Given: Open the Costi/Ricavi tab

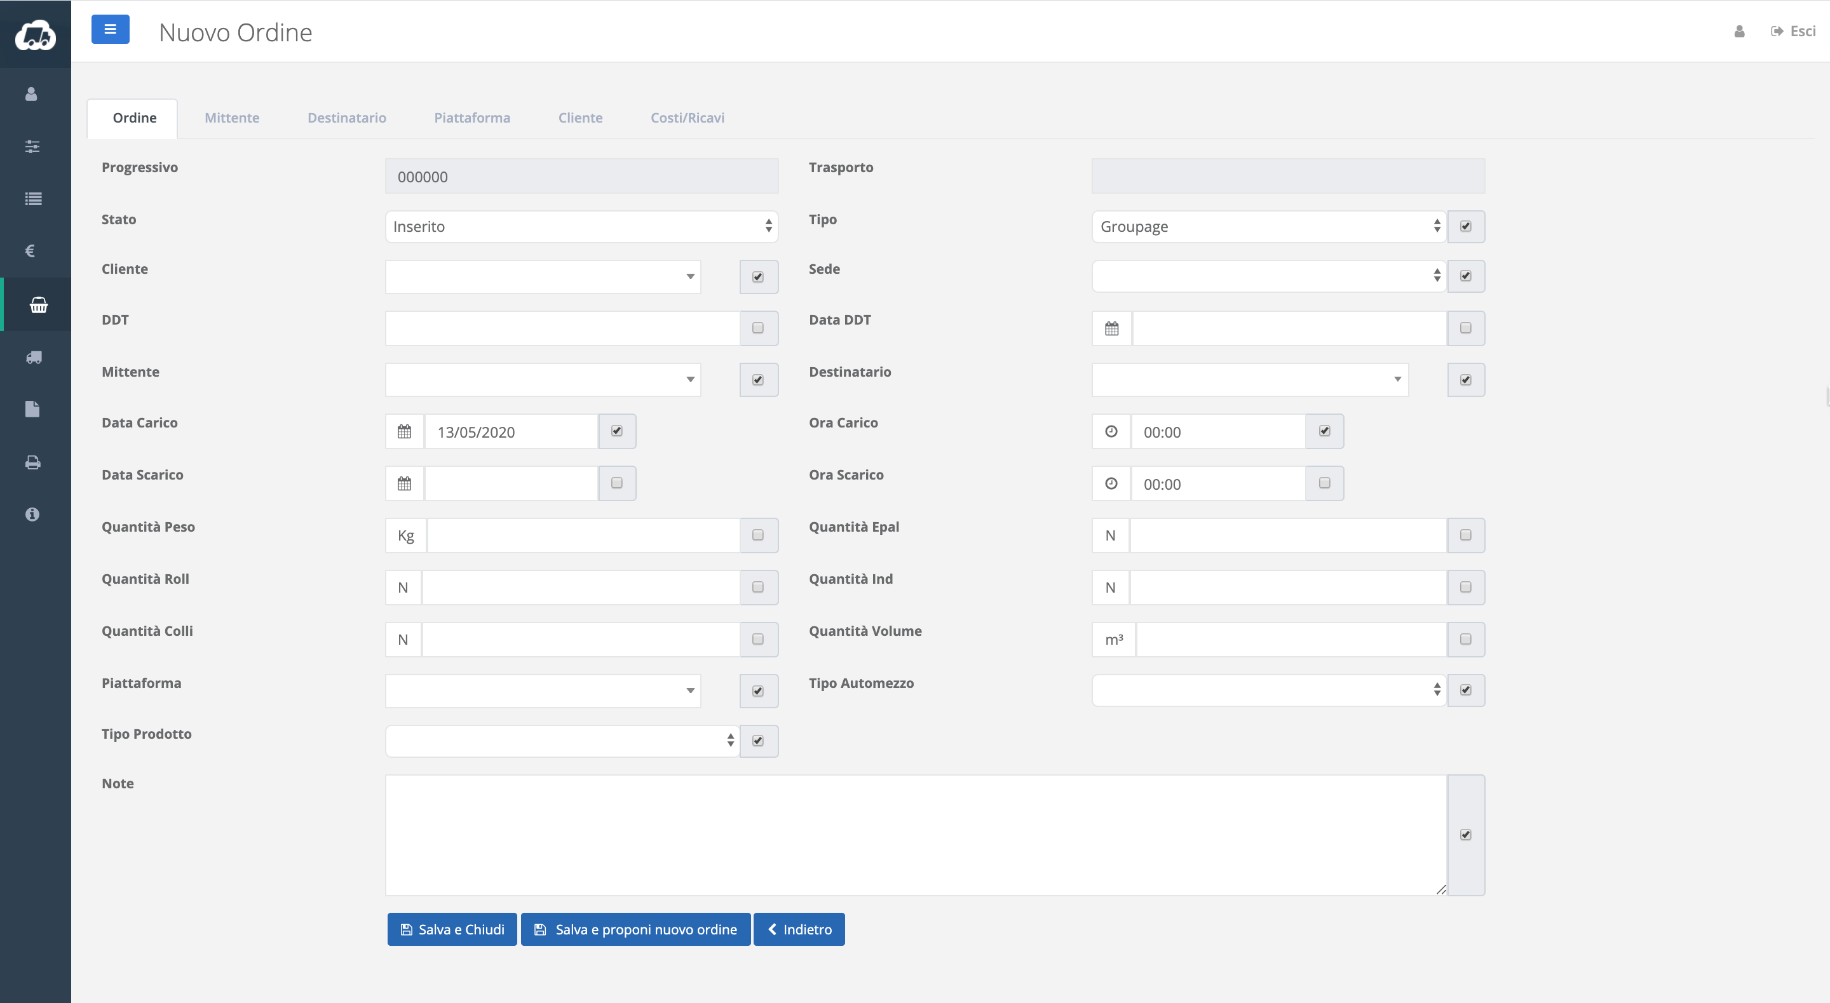Looking at the screenshot, I should [687, 118].
